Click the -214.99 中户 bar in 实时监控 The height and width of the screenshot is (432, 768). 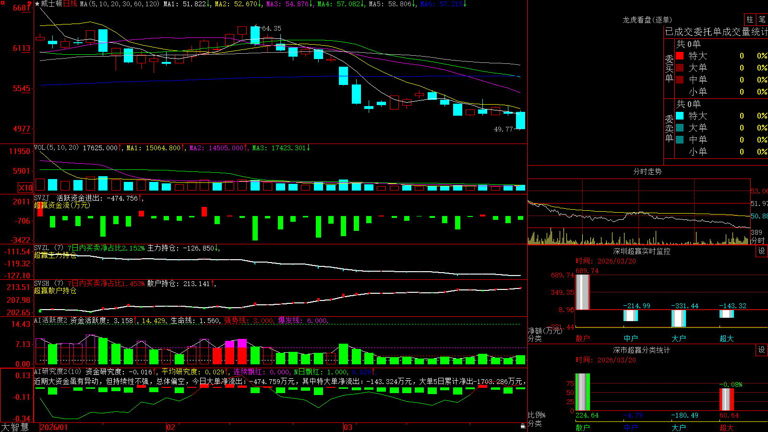tap(631, 315)
